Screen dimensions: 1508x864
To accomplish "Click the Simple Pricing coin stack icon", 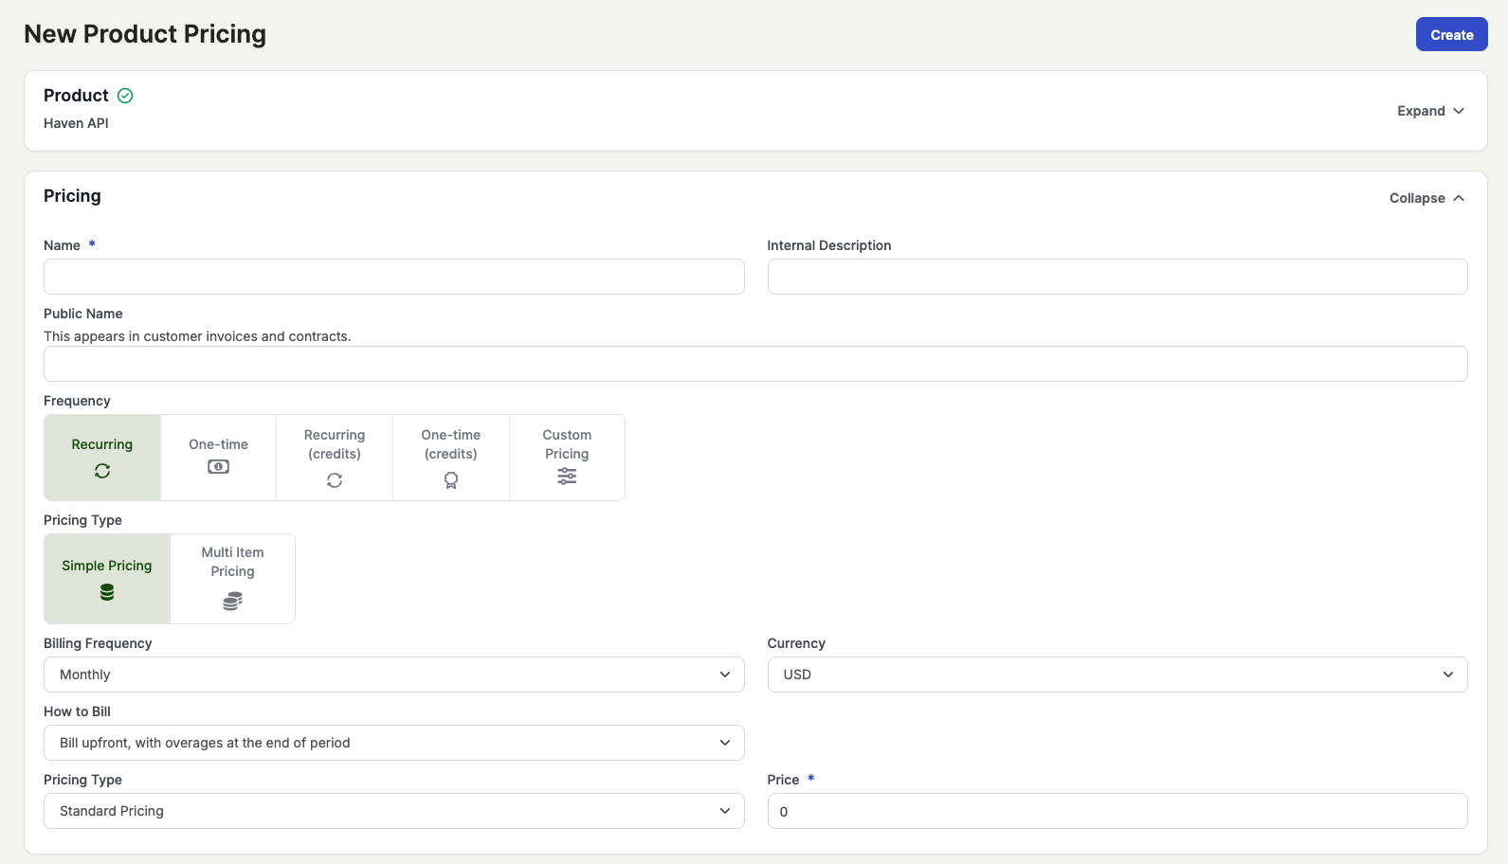I will coord(107,592).
